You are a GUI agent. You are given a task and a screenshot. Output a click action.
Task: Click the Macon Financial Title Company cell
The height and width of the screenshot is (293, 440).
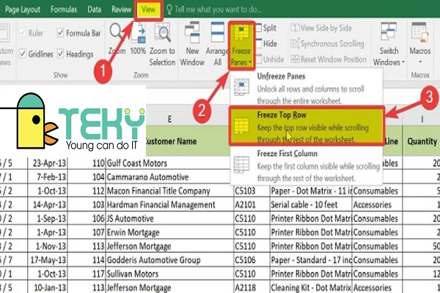click(169, 191)
